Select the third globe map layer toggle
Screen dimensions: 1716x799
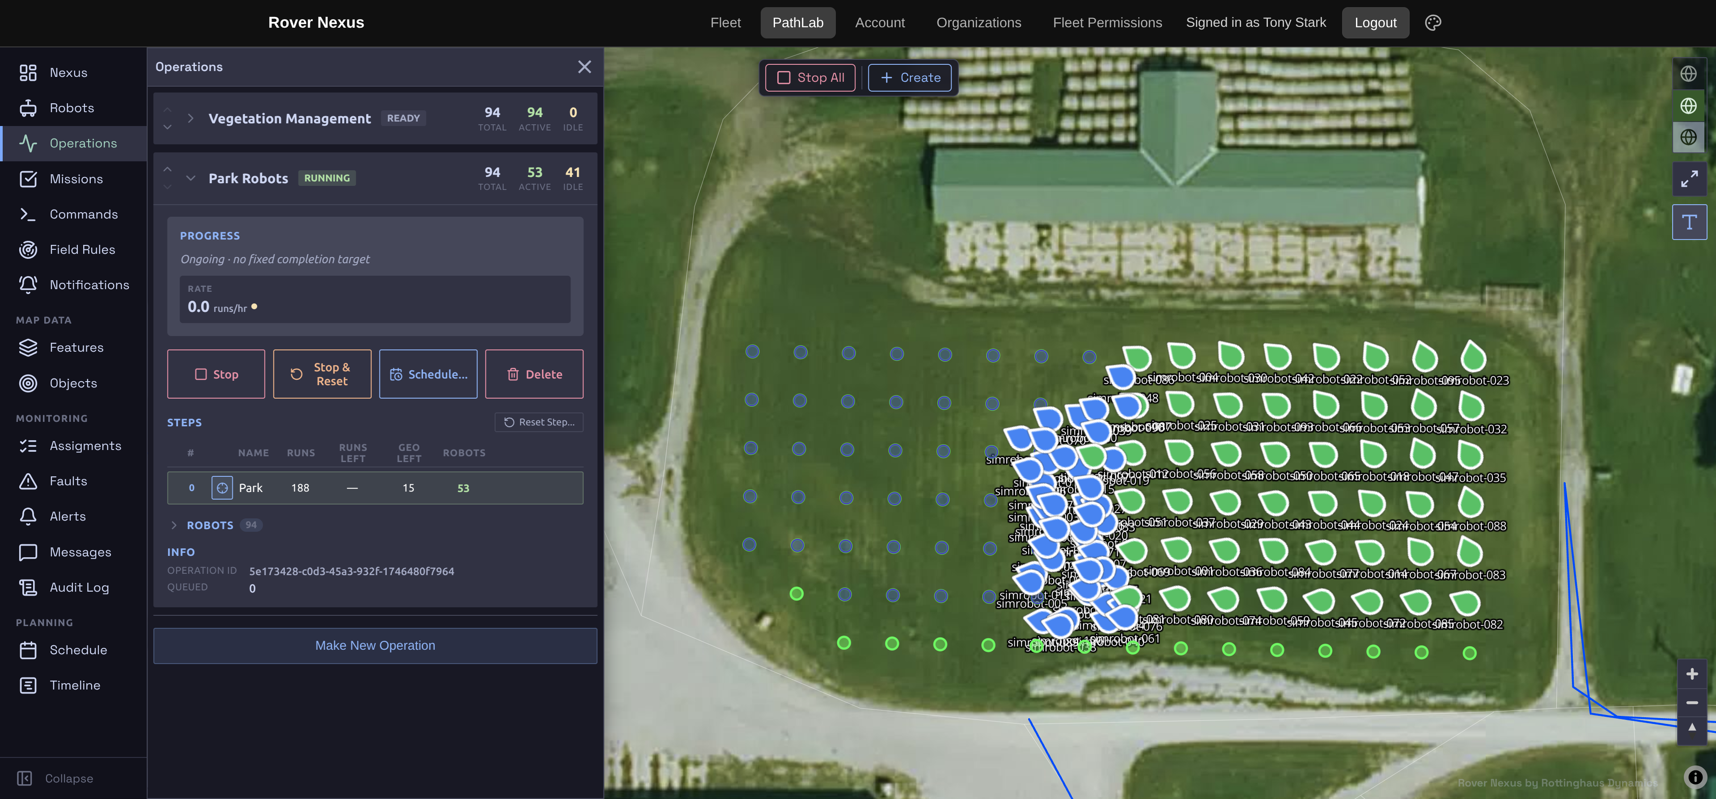(1689, 137)
